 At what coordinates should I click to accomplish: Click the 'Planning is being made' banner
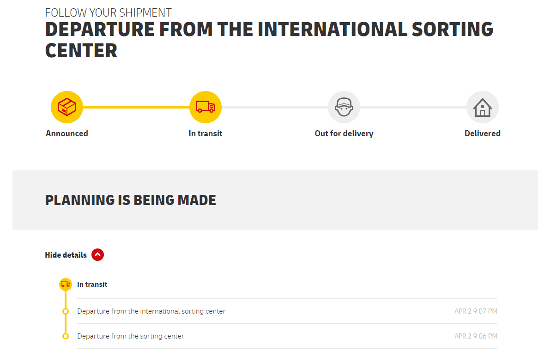131,200
